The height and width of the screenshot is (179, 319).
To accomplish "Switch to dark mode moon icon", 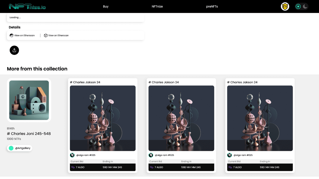I will [x=305, y=6].
